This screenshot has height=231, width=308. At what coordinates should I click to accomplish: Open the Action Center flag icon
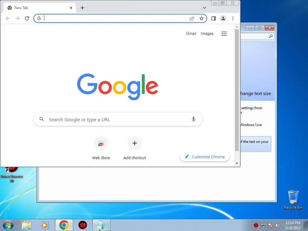point(270,225)
